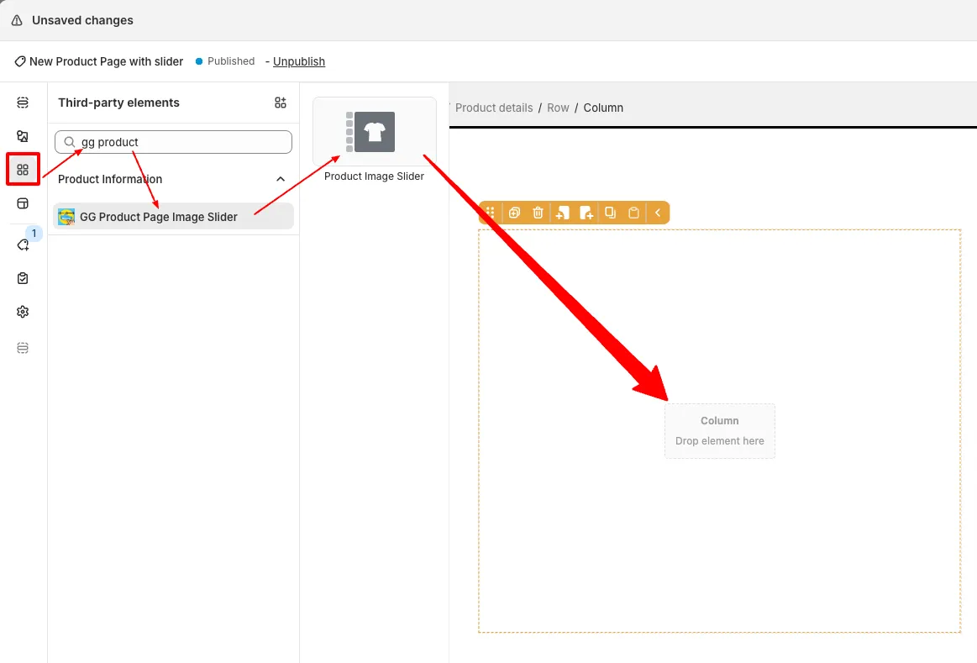Open the settings gear in the sidebar
The image size is (977, 663).
coord(23,311)
